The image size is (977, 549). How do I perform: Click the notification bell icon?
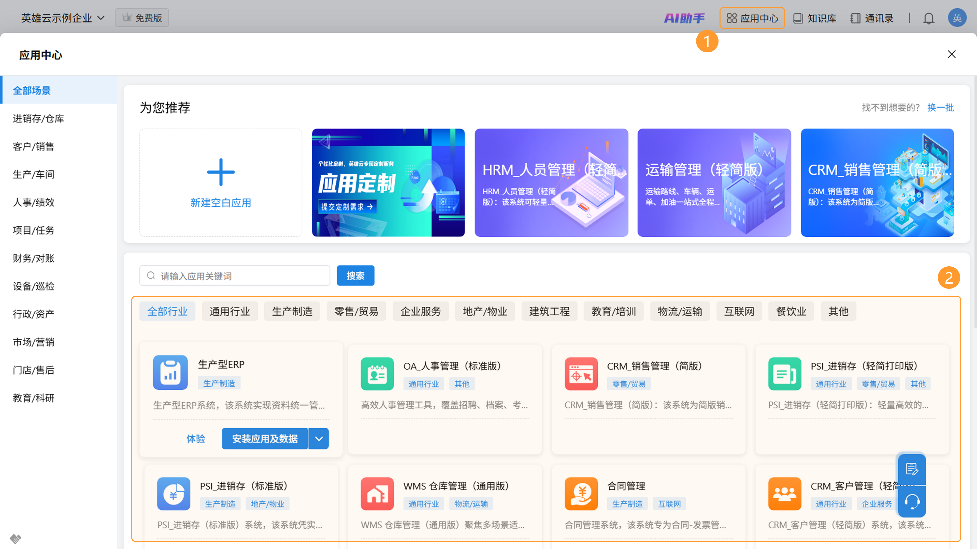(928, 18)
